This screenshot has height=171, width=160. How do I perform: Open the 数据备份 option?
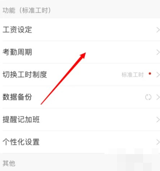pos(80,97)
